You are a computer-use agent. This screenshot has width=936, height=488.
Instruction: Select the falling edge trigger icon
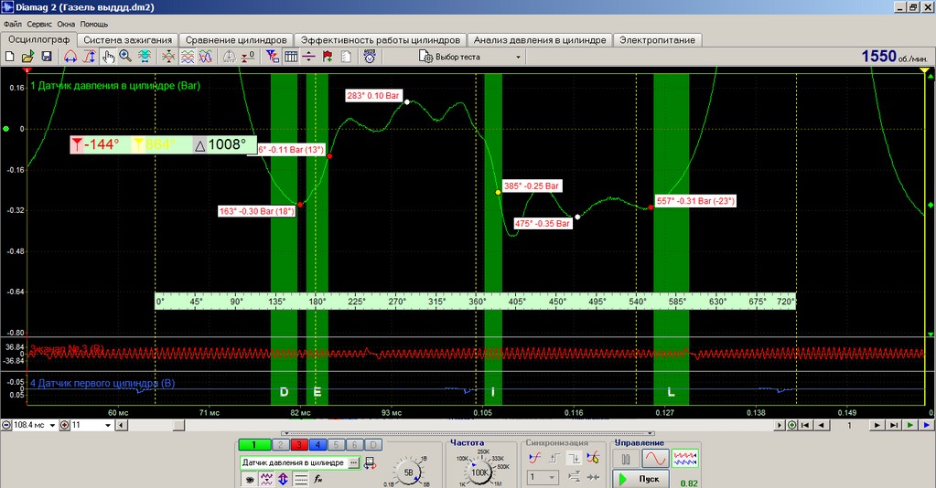[574, 458]
